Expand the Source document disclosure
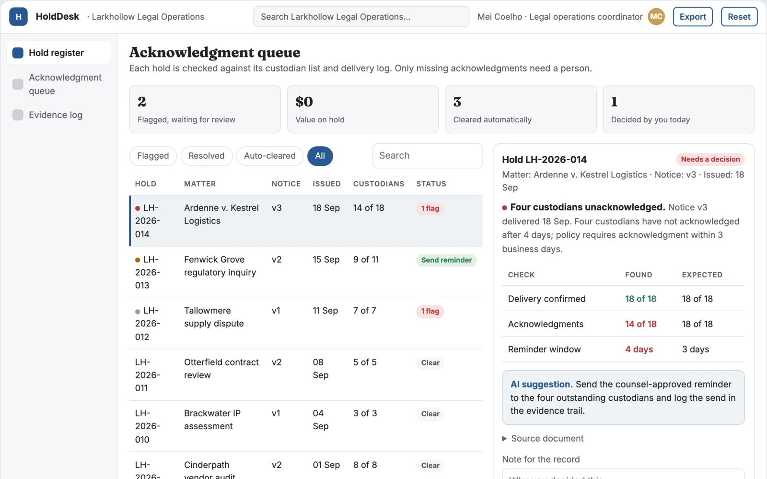The height and width of the screenshot is (479, 767). coord(543,439)
